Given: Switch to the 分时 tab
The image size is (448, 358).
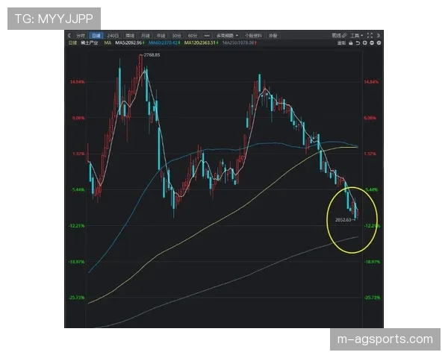Looking at the screenshot, I should click(80, 35).
